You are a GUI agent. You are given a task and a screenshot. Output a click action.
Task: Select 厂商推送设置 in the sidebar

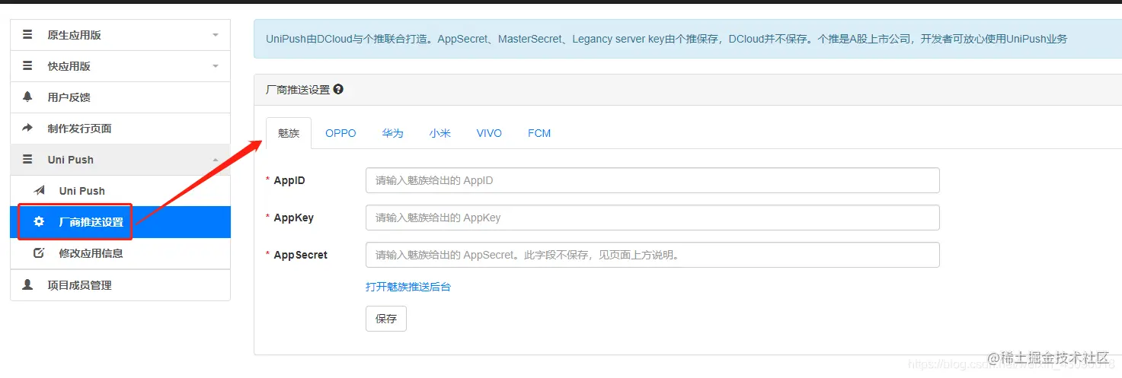120,222
